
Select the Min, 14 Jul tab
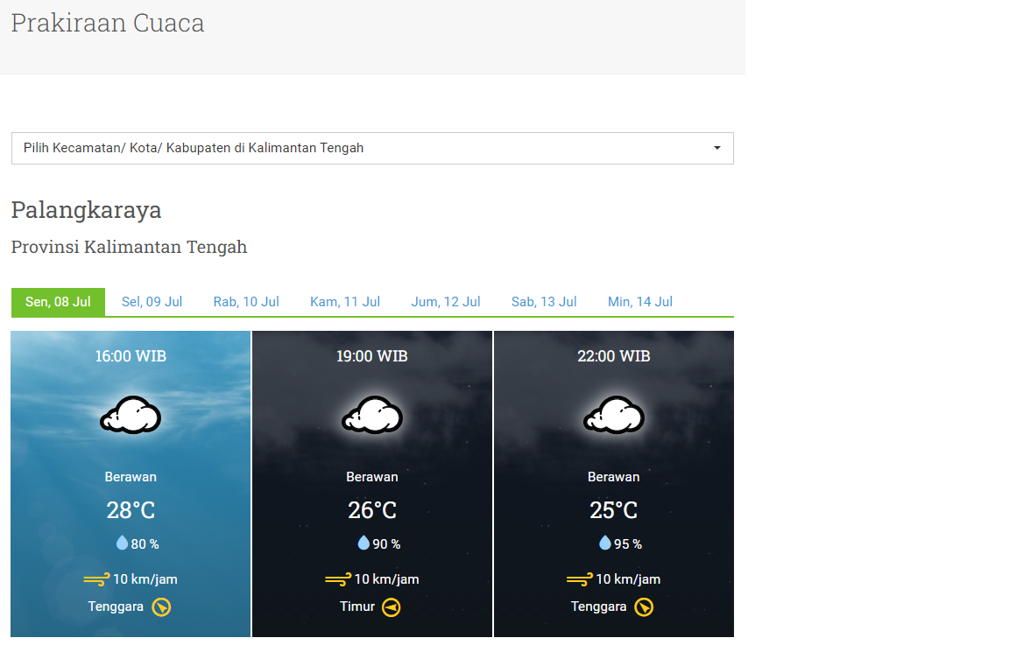click(x=640, y=302)
